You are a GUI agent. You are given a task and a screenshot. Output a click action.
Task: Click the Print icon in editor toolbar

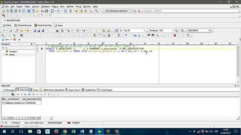[x=57, y=31]
